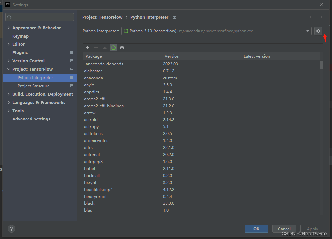Select Python Interpreter tree item
The height and width of the screenshot is (239, 332).
(40, 78)
